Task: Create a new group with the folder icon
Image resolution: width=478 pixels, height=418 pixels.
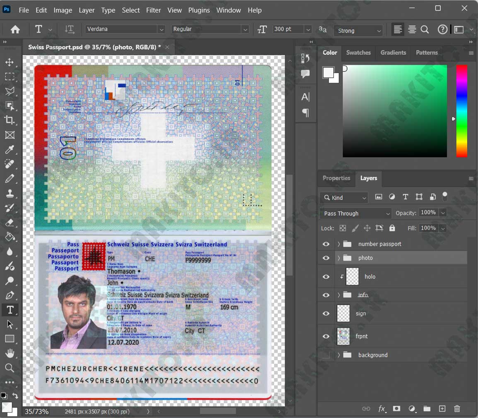Action: point(427,408)
